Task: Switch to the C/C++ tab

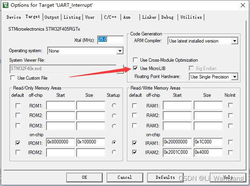Action: 110,17
